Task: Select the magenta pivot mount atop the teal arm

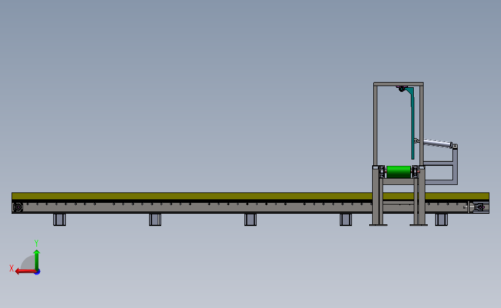Action: 401,88
